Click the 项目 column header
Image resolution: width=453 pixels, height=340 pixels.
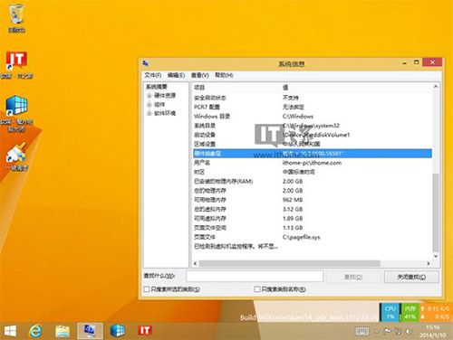coord(199,88)
